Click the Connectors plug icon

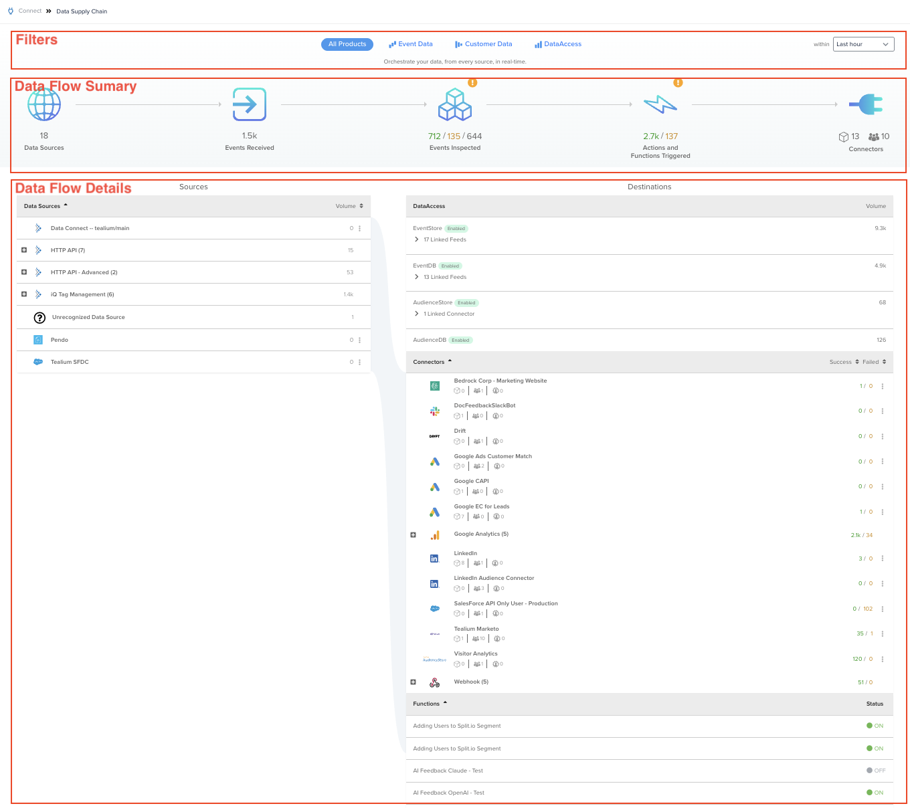(x=866, y=104)
